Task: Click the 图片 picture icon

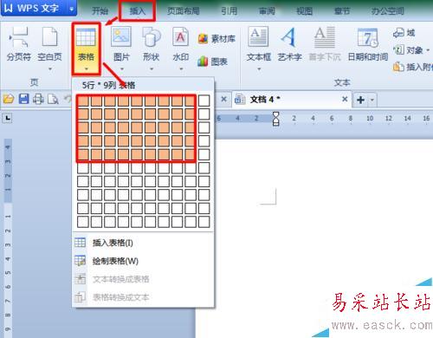Action: pos(121,36)
